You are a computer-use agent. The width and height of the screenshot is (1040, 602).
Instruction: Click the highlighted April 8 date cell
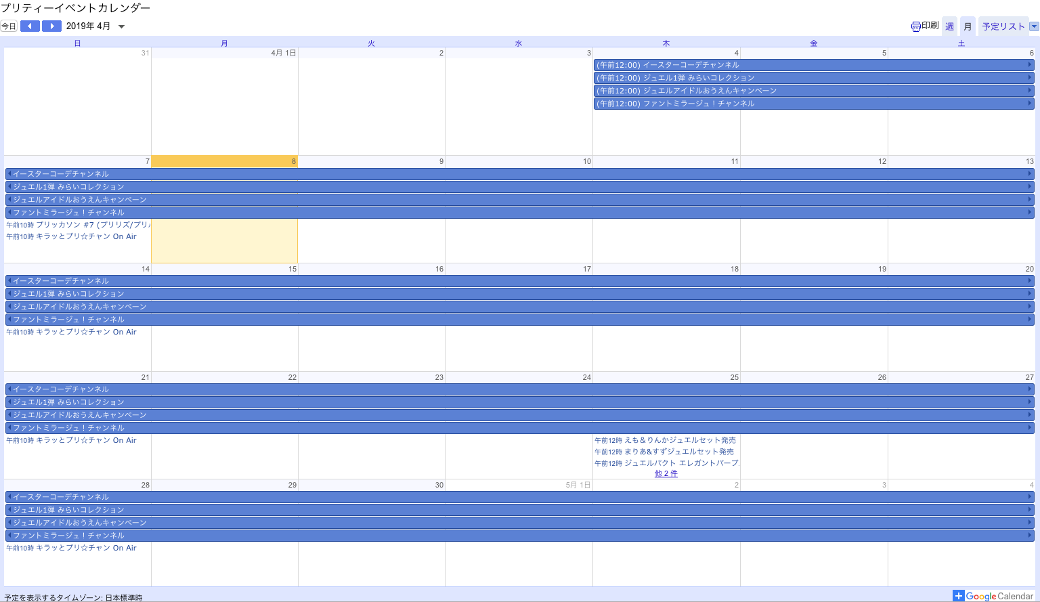point(224,240)
